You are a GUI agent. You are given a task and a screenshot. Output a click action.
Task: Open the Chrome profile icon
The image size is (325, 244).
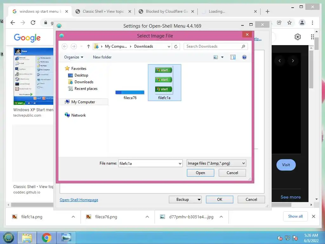[302, 23]
